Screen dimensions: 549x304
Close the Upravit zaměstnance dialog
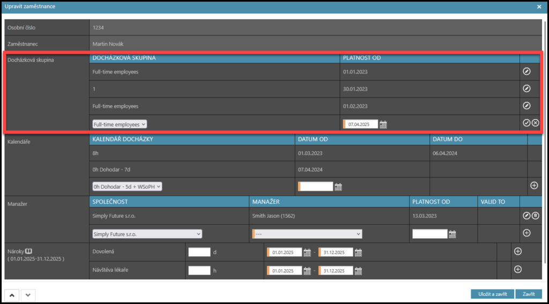539,6
